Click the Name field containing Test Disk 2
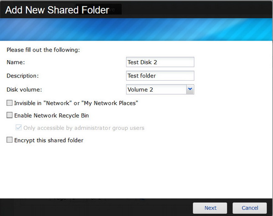Viewport: 273px width, 216px height. (x=160, y=62)
